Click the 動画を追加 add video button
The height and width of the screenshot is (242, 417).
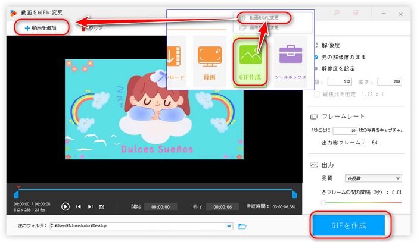(x=41, y=28)
